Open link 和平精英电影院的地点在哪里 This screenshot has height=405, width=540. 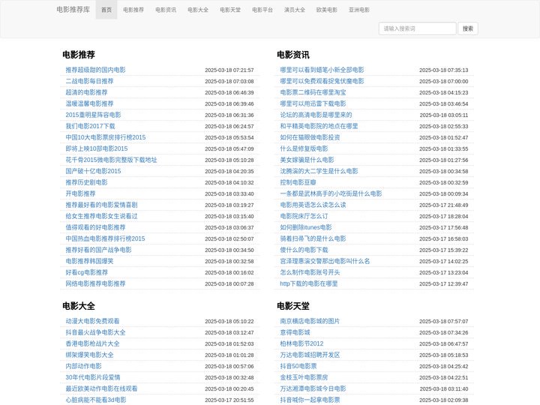(319, 126)
